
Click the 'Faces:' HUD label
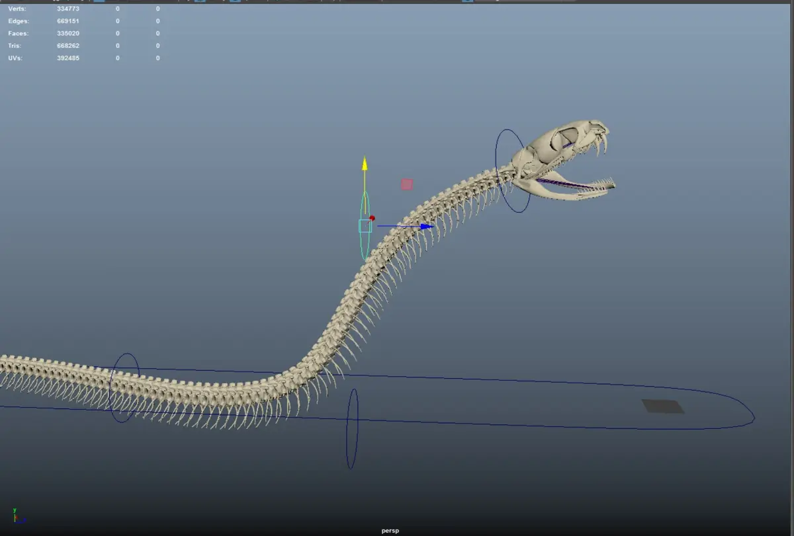[19, 33]
